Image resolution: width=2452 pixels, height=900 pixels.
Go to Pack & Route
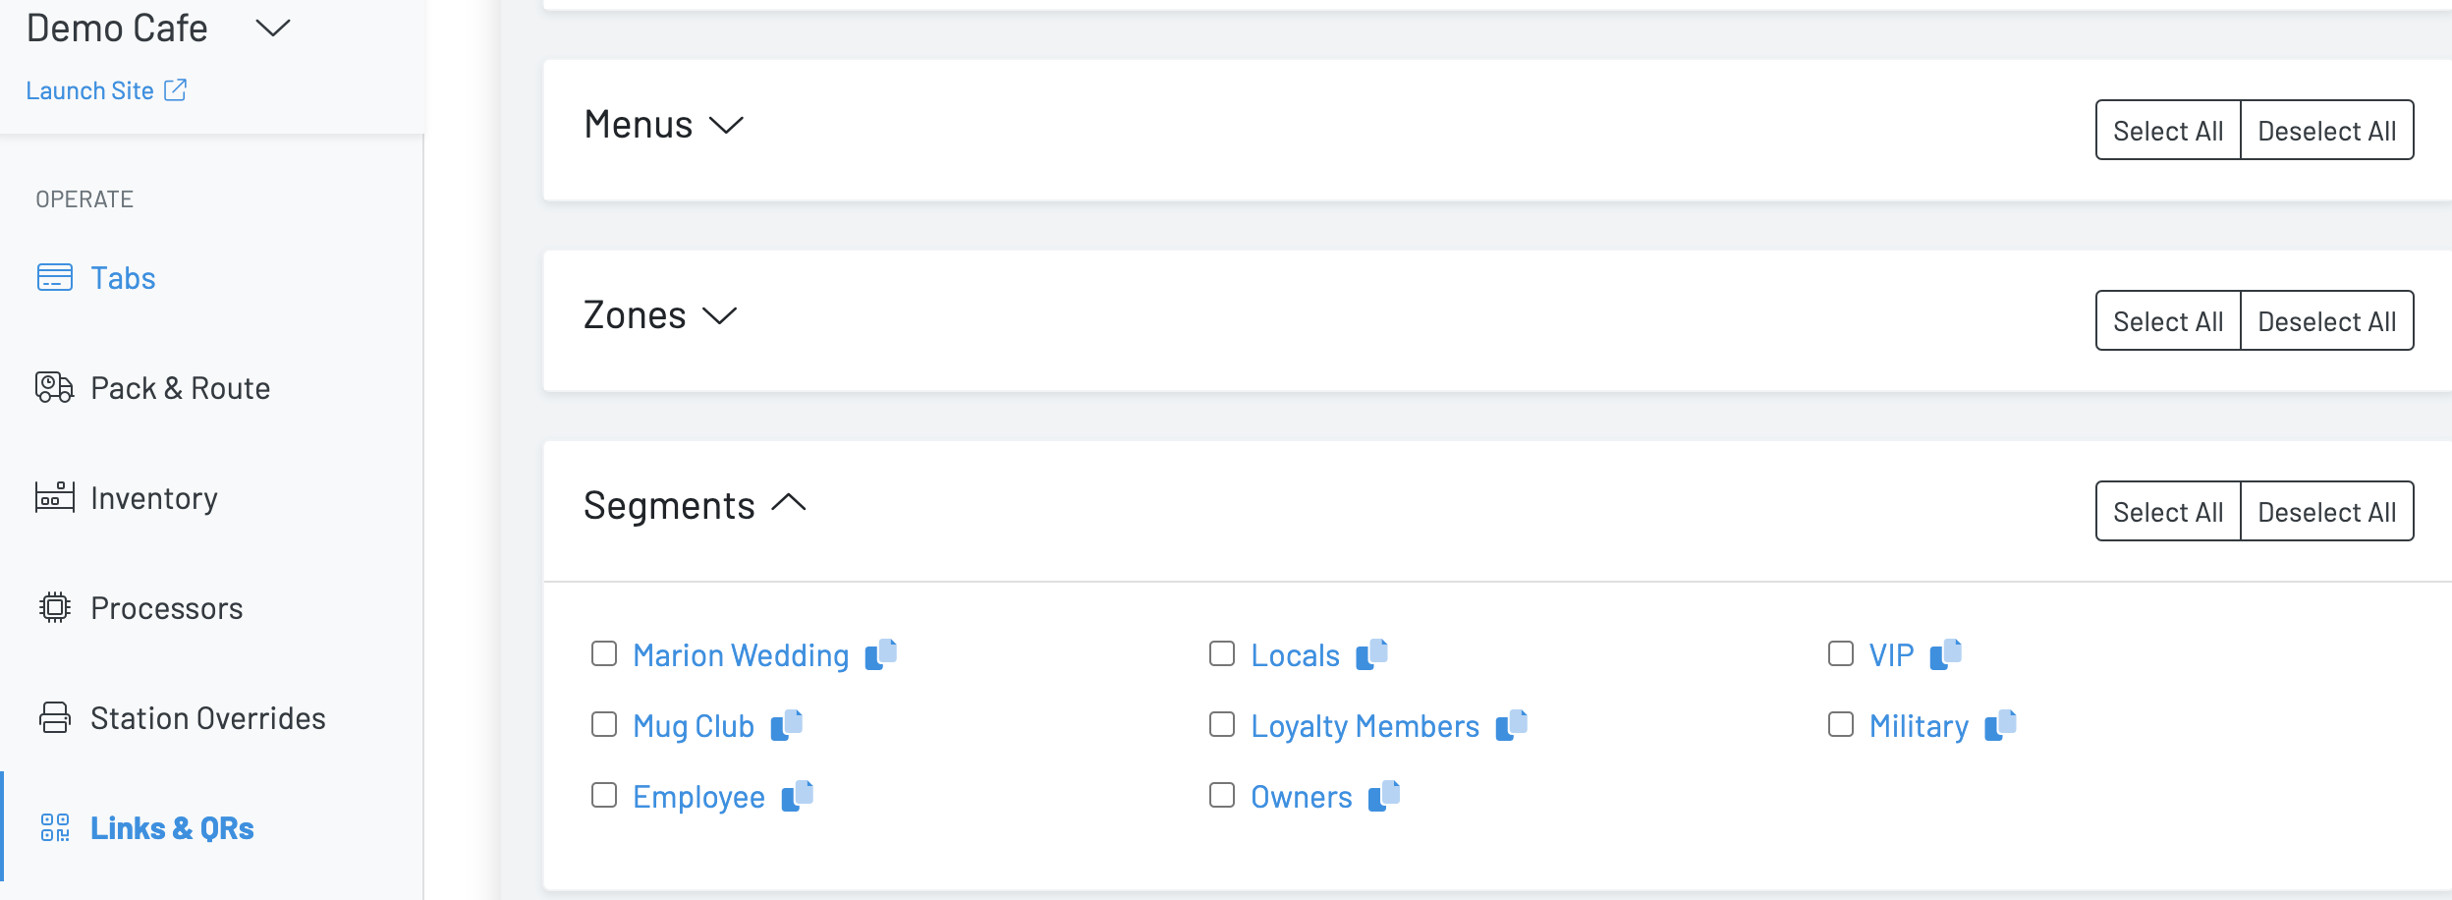180,388
